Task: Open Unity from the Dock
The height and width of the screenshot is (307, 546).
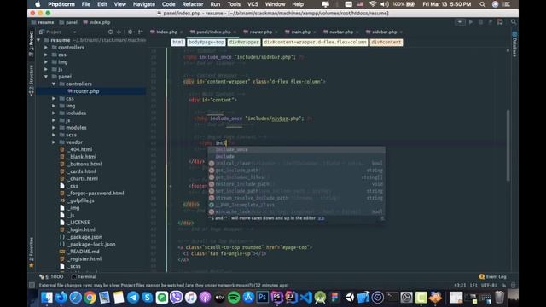Action: (349, 298)
